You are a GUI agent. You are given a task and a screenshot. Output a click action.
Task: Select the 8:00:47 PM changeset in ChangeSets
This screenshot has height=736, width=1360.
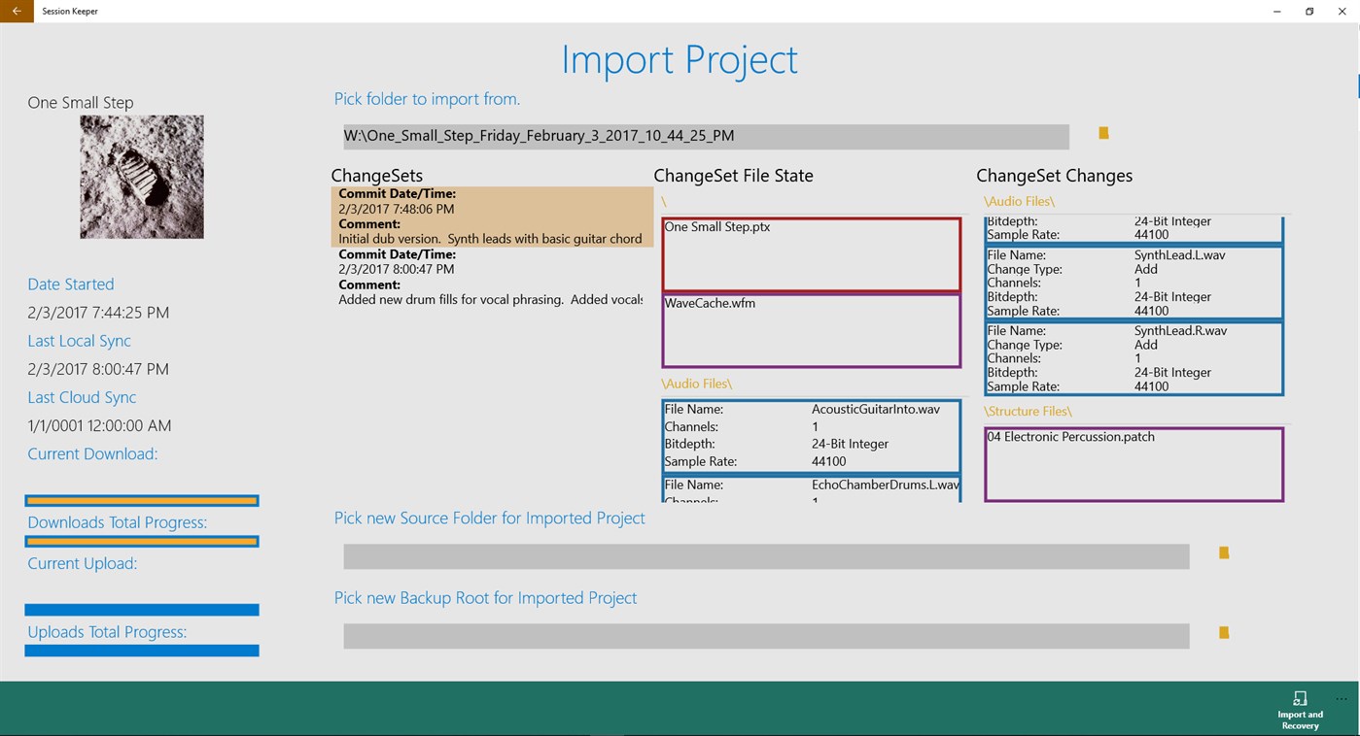pyautogui.click(x=492, y=277)
